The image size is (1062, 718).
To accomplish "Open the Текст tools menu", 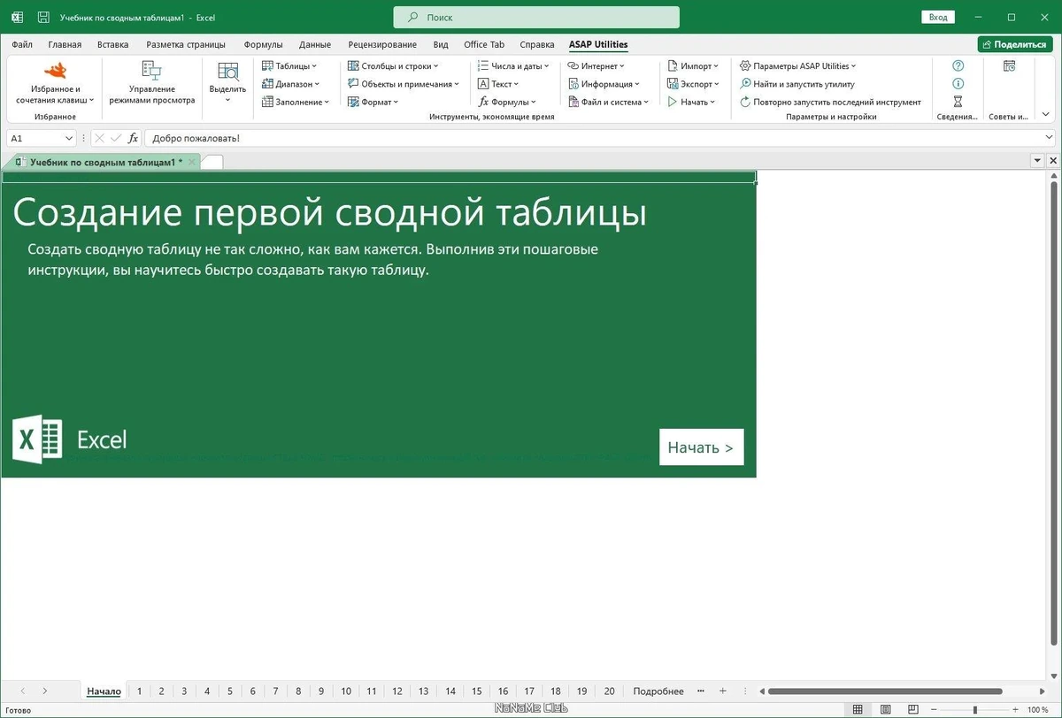I will [x=498, y=84].
